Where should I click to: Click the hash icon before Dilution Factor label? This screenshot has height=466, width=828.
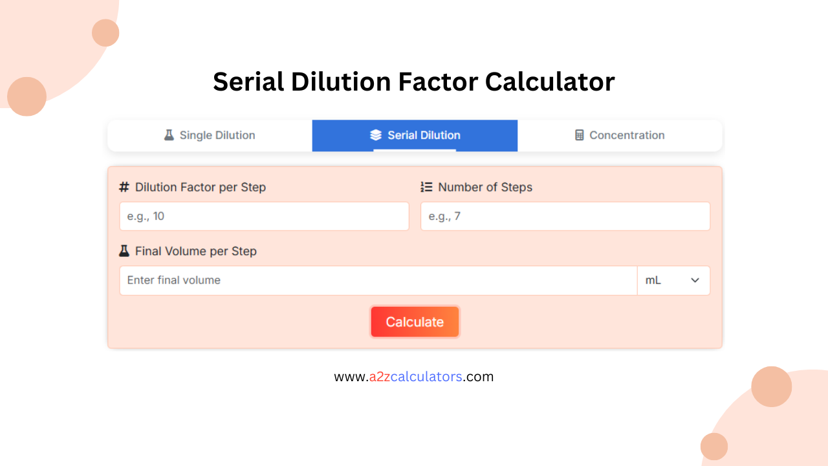124,187
